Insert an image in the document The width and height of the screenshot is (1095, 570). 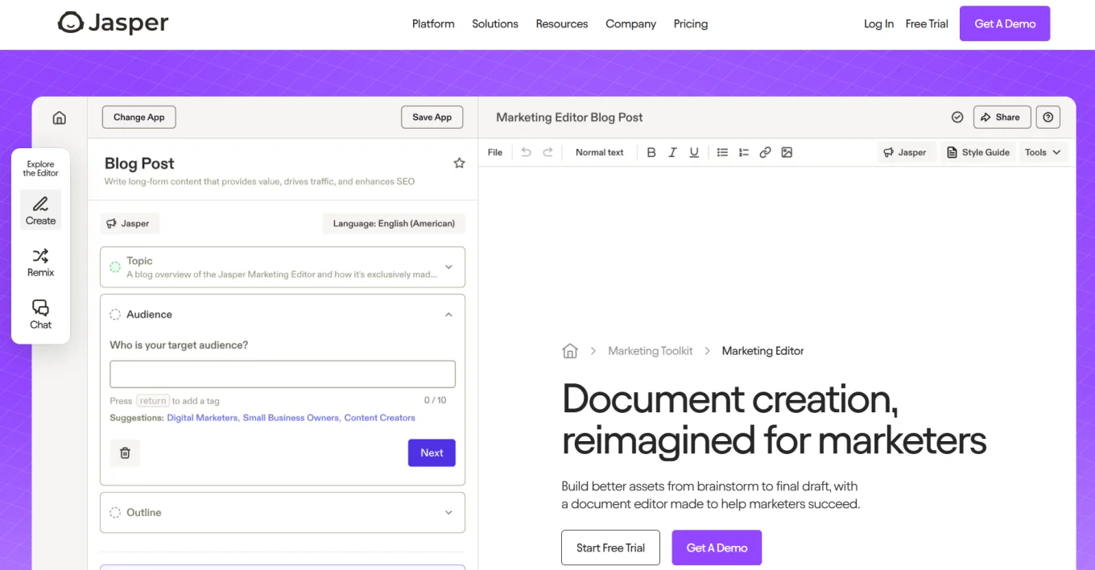(787, 152)
